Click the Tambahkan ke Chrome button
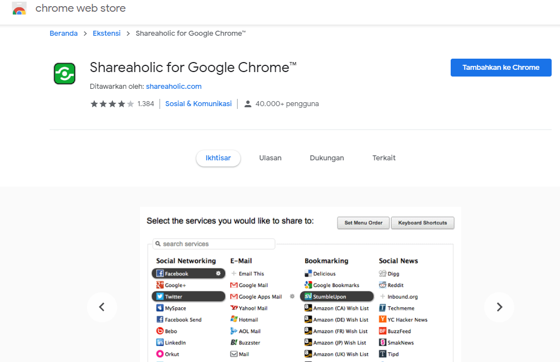The image size is (560, 362). [500, 67]
